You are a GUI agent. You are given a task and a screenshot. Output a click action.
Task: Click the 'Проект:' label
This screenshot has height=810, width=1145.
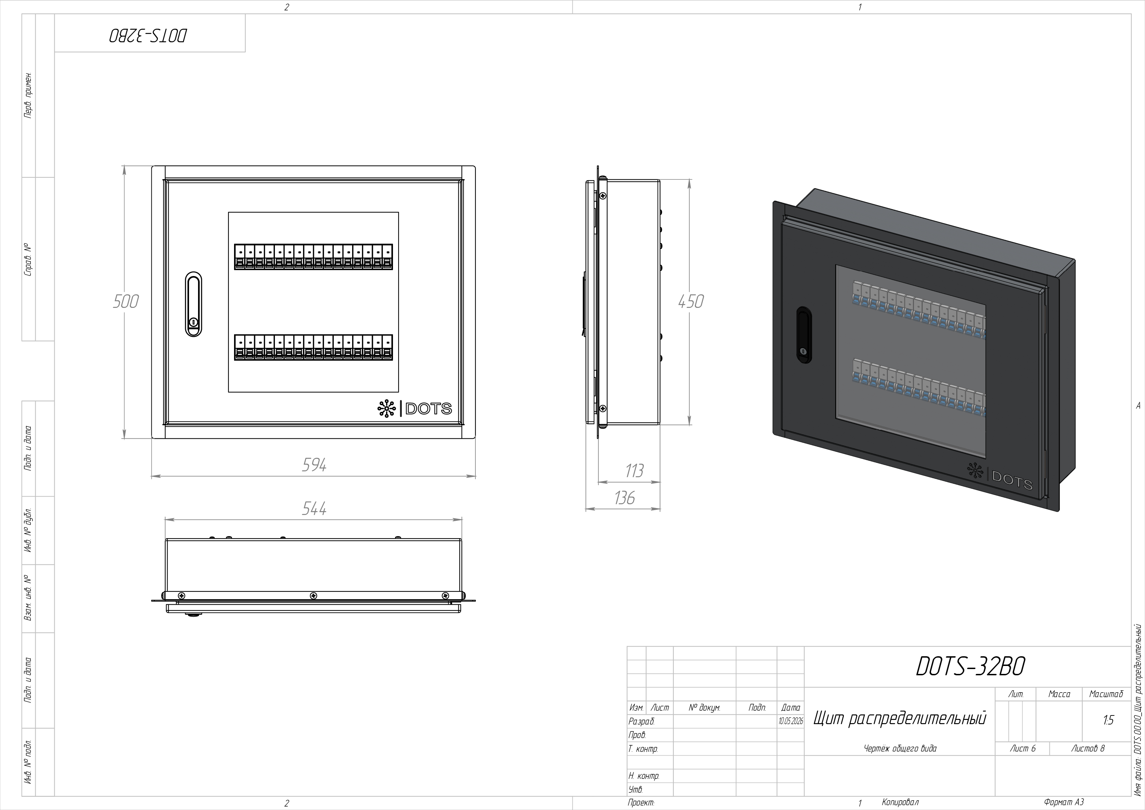tap(641, 802)
